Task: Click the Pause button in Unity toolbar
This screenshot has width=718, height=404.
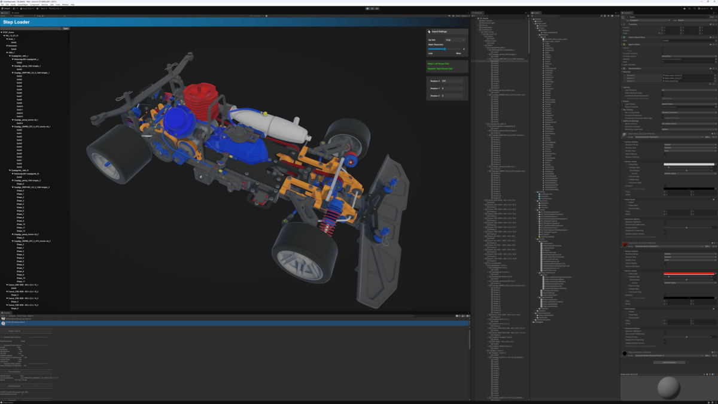Action: pyautogui.click(x=373, y=8)
